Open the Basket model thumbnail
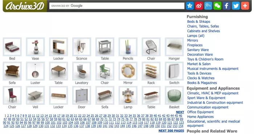This screenshot has height=134, width=254. tap(174, 95)
